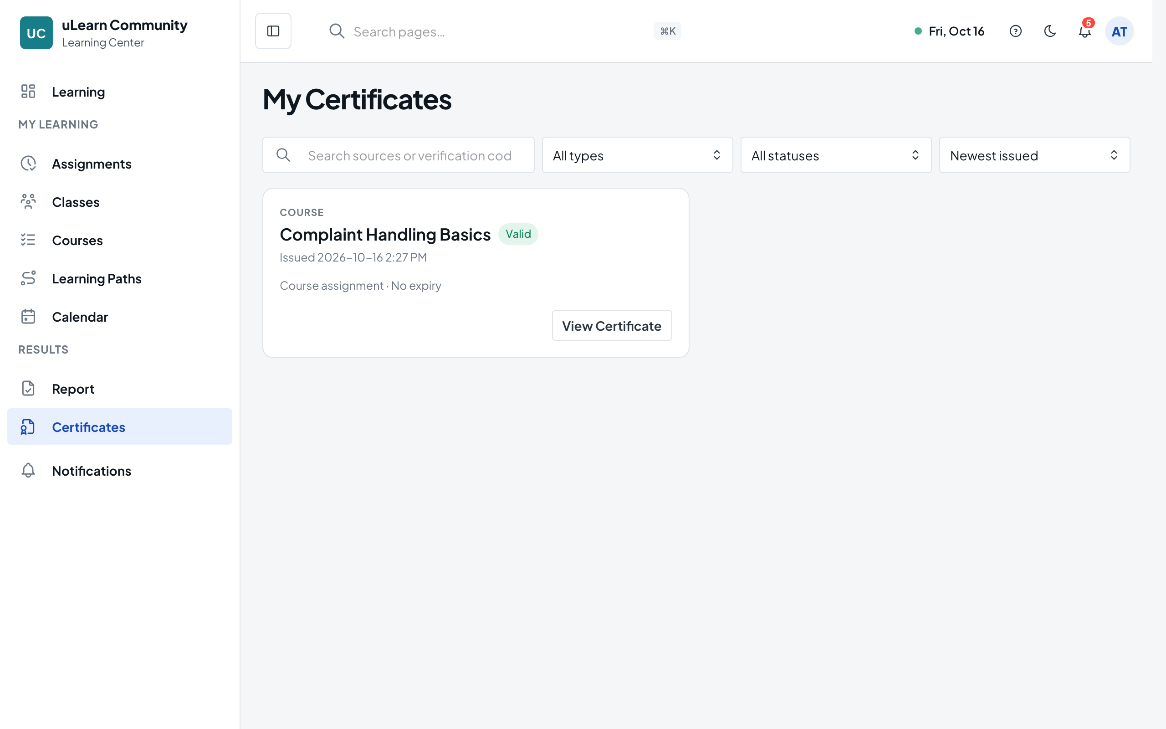Open the Learning menu item
The width and height of the screenshot is (1166, 729).
(119, 92)
